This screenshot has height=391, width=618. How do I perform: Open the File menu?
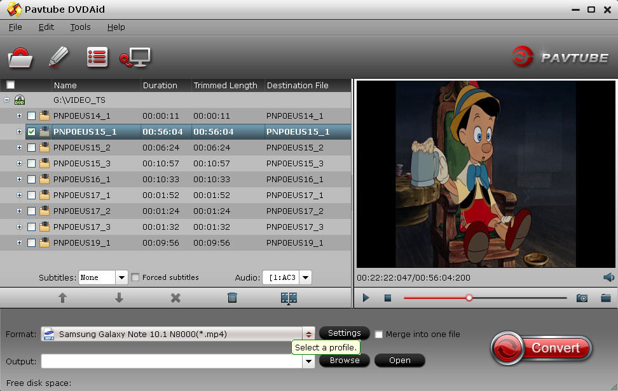(15, 27)
